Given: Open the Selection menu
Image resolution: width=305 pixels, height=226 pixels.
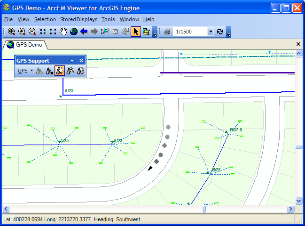Looking at the screenshot, I should click(x=45, y=19).
